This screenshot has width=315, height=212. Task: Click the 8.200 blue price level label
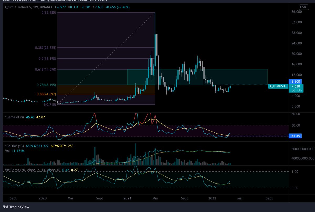click(x=296, y=81)
